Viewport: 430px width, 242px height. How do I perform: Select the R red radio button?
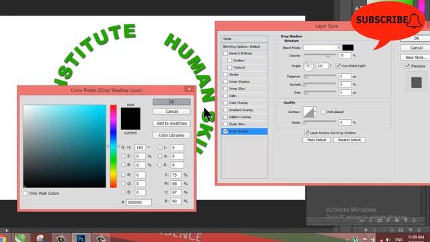tap(123, 175)
